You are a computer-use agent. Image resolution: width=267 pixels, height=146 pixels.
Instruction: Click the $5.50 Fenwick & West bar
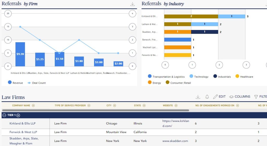59,59
